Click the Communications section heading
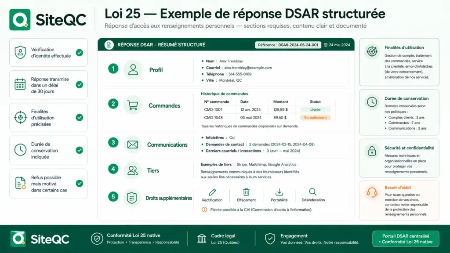 167,145
